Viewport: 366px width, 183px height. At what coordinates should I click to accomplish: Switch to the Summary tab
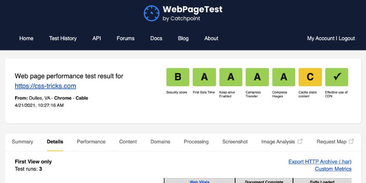pyautogui.click(x=22, y=141)
